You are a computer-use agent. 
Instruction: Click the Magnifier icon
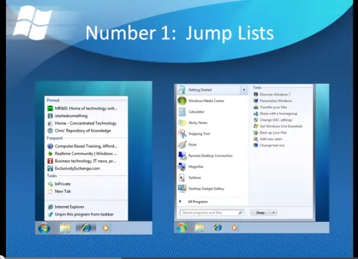[182, 166]
